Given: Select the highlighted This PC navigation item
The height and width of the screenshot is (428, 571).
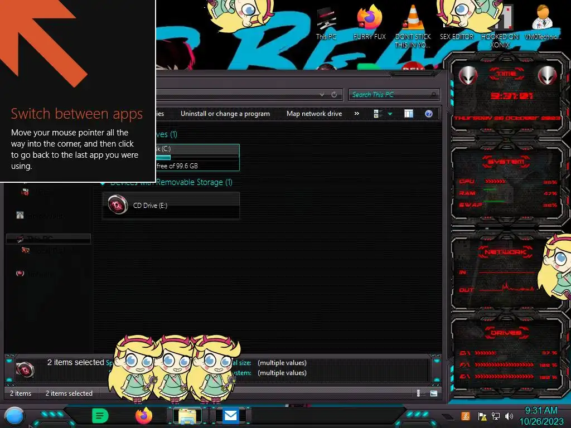Looking at the screenshot, I should click(49, 239).
